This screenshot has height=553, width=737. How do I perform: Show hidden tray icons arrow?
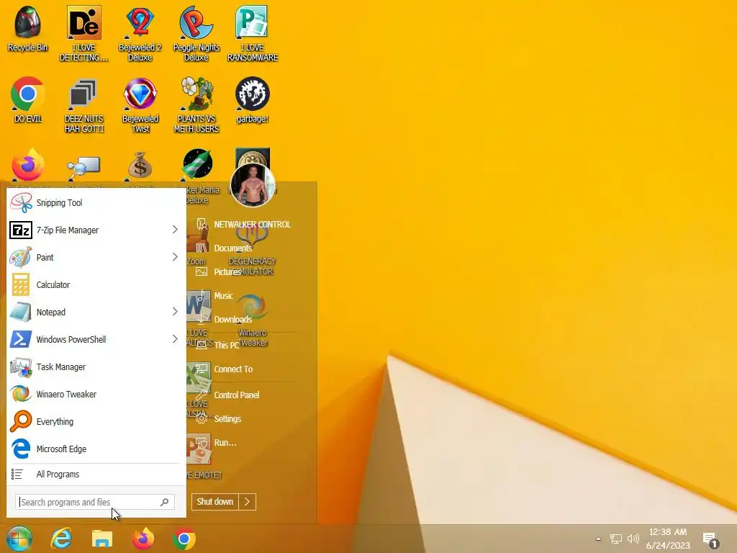598,539
